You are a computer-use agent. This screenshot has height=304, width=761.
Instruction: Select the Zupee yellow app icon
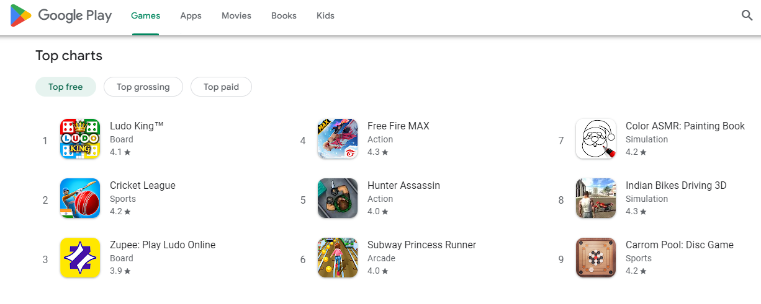pyautogui.click(x=80, y=258)
